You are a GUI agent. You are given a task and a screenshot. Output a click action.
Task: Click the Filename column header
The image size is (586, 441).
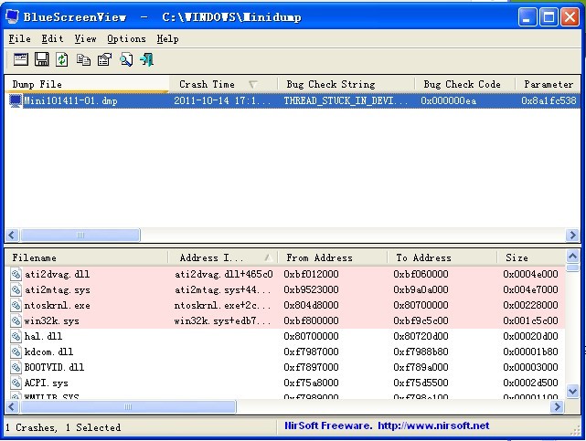tap(35, 257)
